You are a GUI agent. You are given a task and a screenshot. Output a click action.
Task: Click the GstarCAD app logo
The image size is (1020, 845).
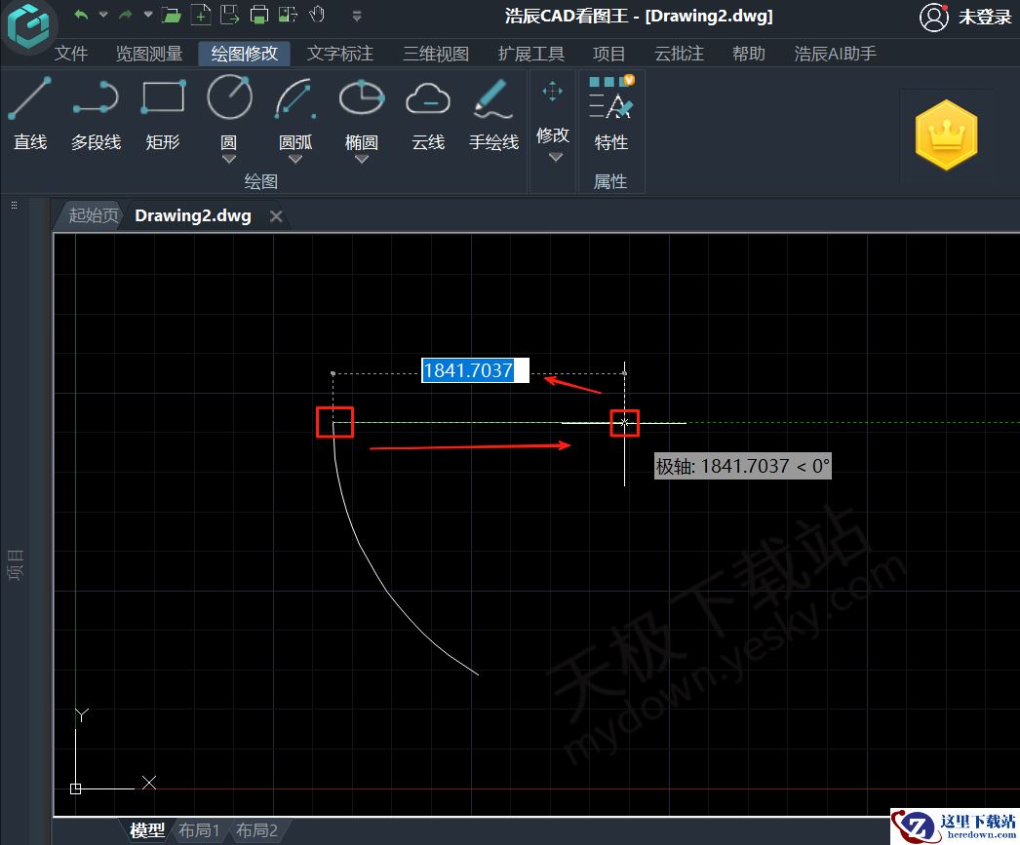click(28, 26)
